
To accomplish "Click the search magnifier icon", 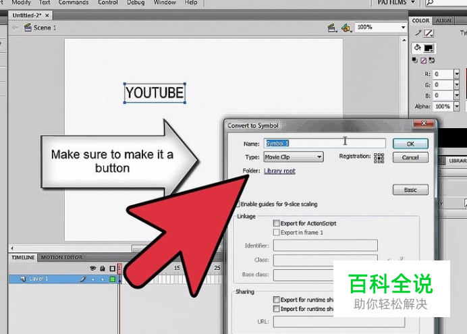I will [430, 3].
